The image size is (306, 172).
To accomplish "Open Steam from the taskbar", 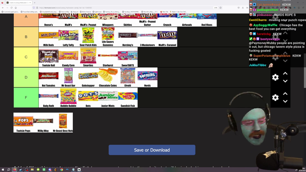I will [21, 170].
